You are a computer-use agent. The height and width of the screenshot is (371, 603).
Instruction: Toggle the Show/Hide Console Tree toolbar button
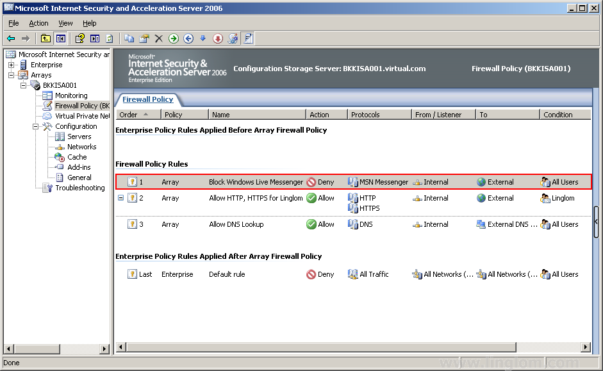point(61,38)
